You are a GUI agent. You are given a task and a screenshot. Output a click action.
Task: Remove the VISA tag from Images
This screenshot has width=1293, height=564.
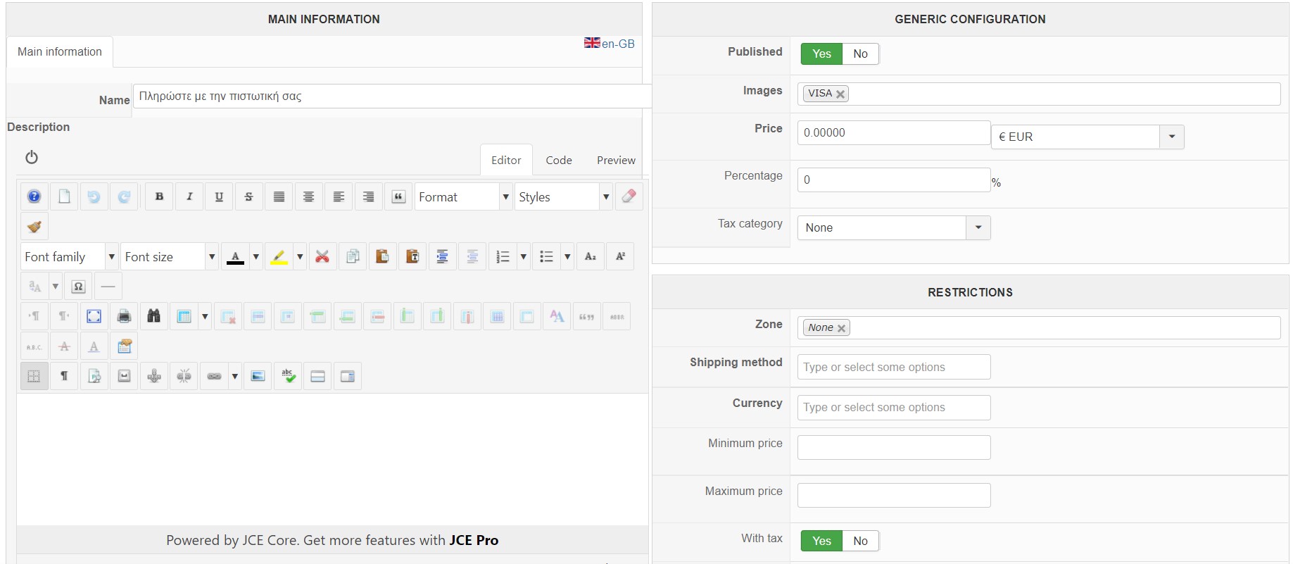840,94
